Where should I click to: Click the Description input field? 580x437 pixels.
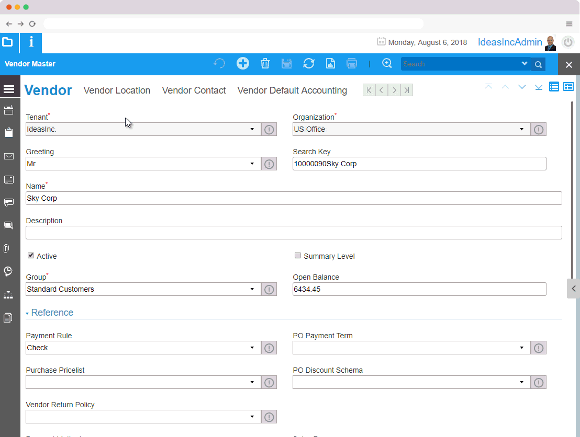[x=294, y=233]
